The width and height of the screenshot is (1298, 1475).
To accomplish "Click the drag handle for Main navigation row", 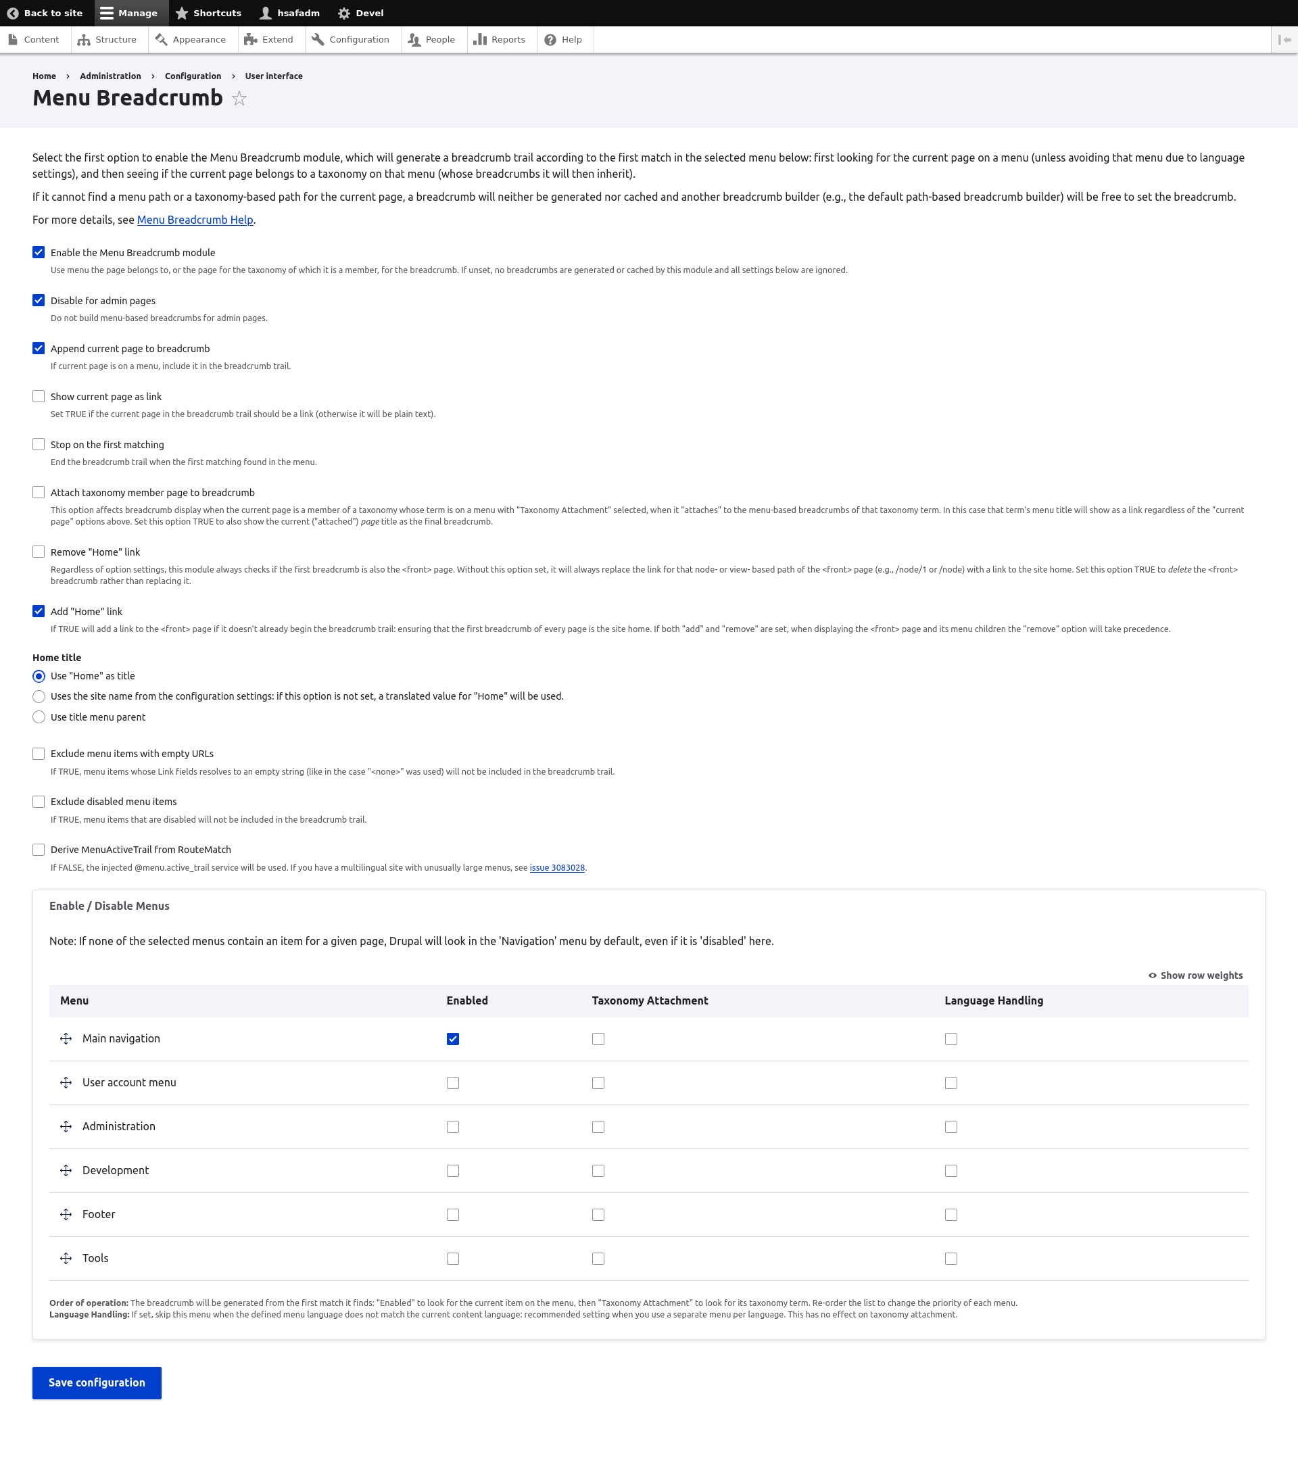I will [66, 1038].
